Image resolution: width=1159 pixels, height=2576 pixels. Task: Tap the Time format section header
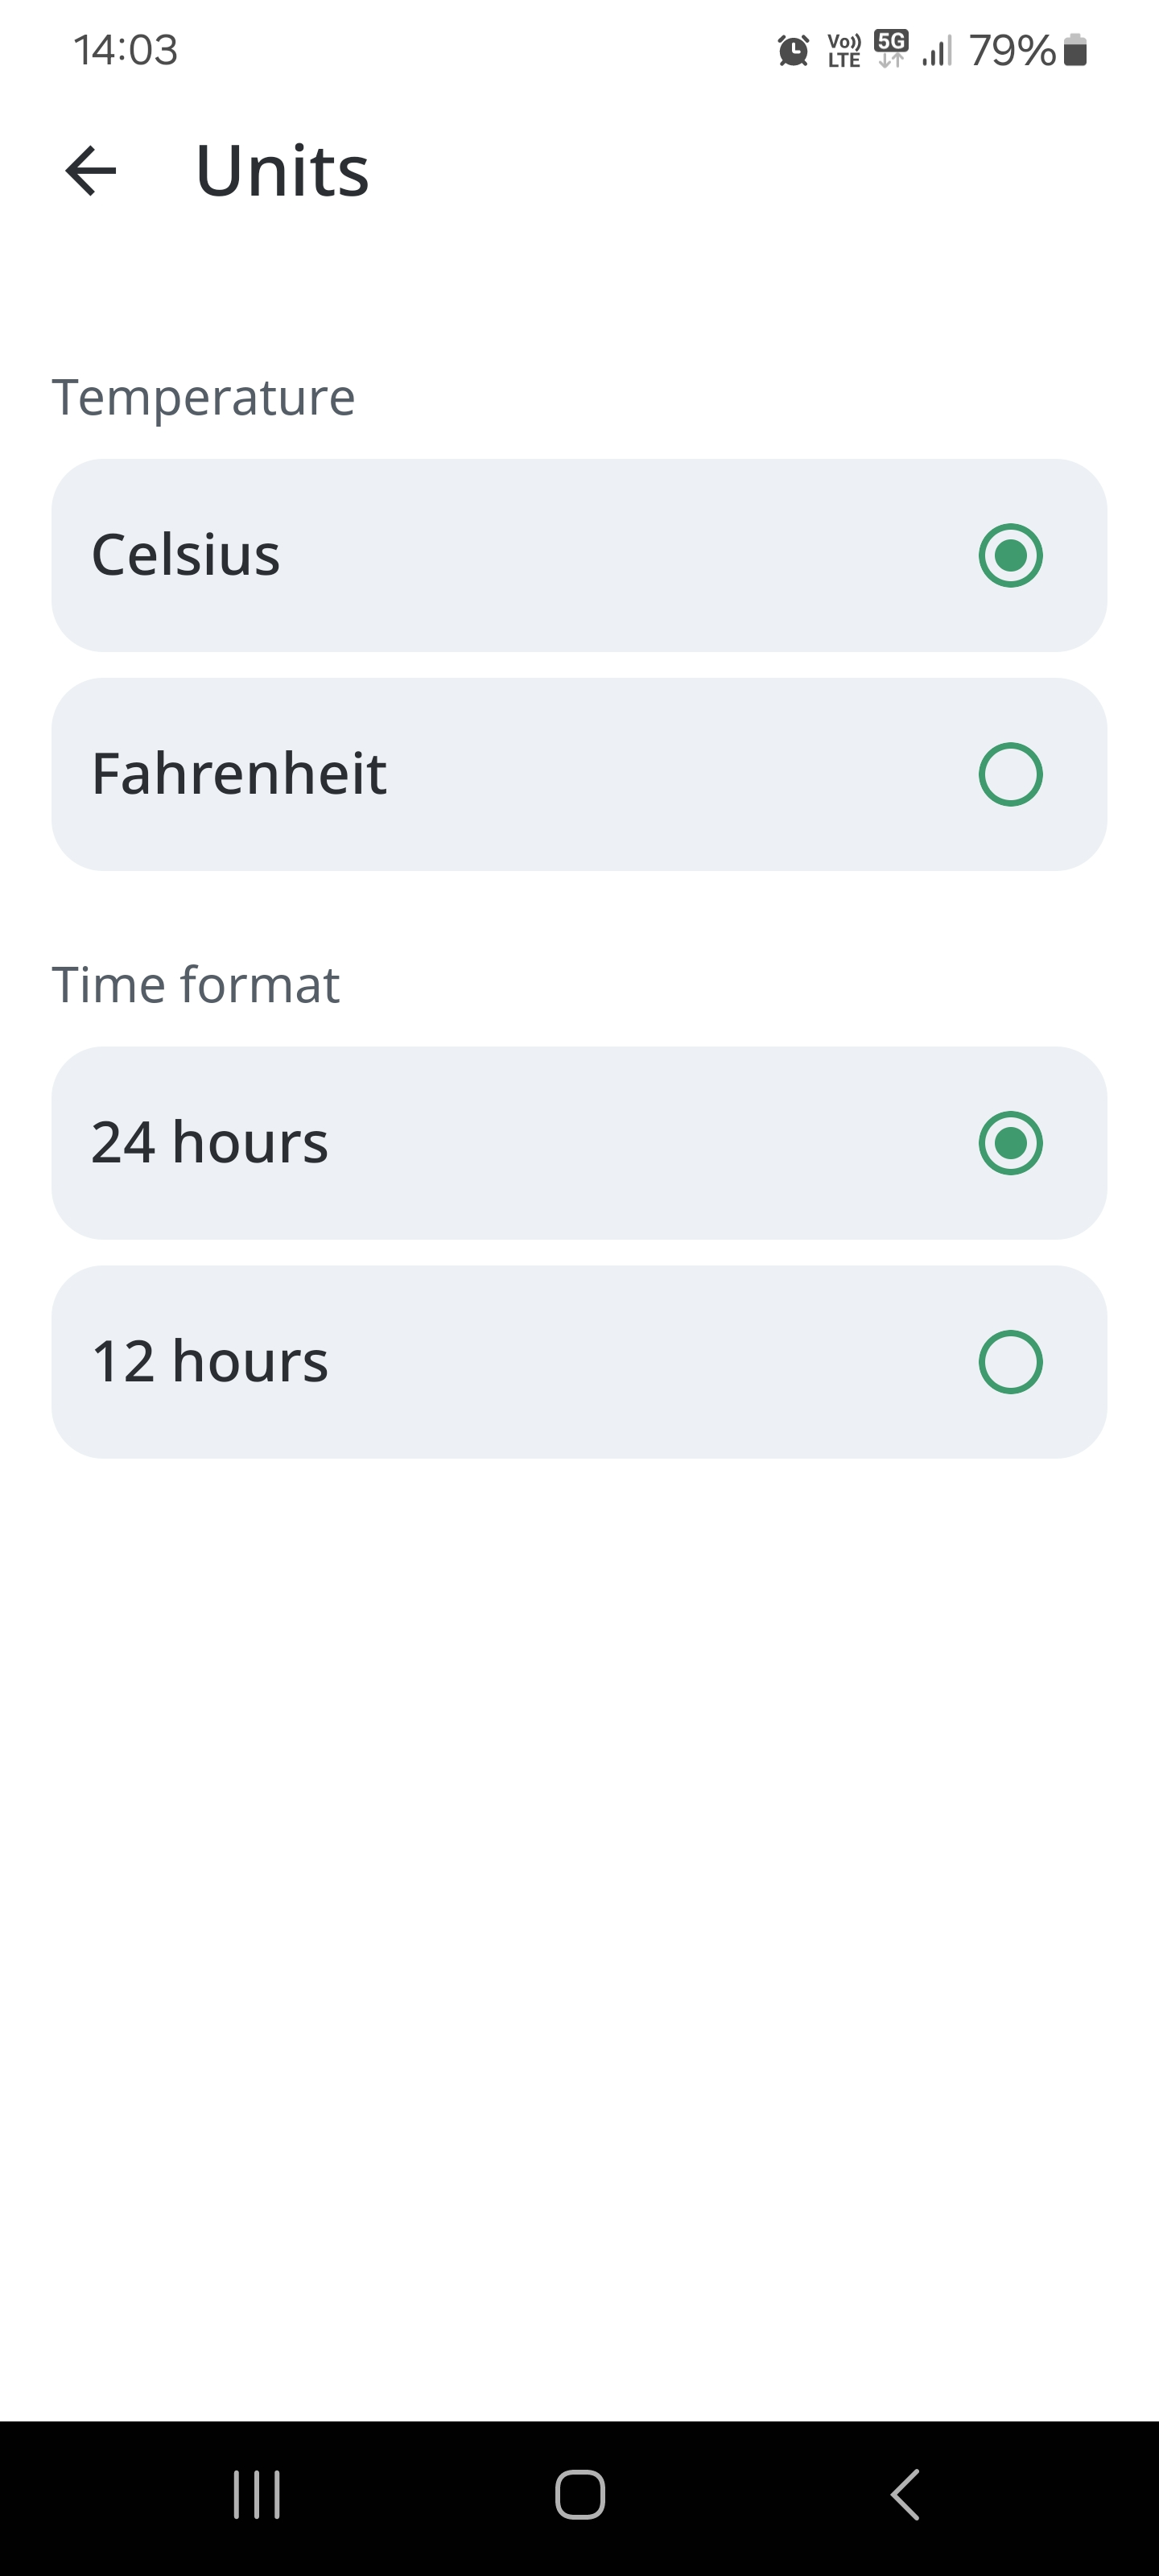[x=196, y=985]
